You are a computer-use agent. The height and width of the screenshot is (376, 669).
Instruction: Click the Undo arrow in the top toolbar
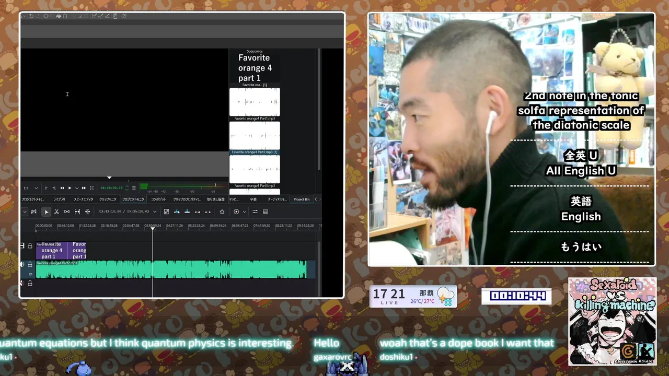(x=31, y=16)
